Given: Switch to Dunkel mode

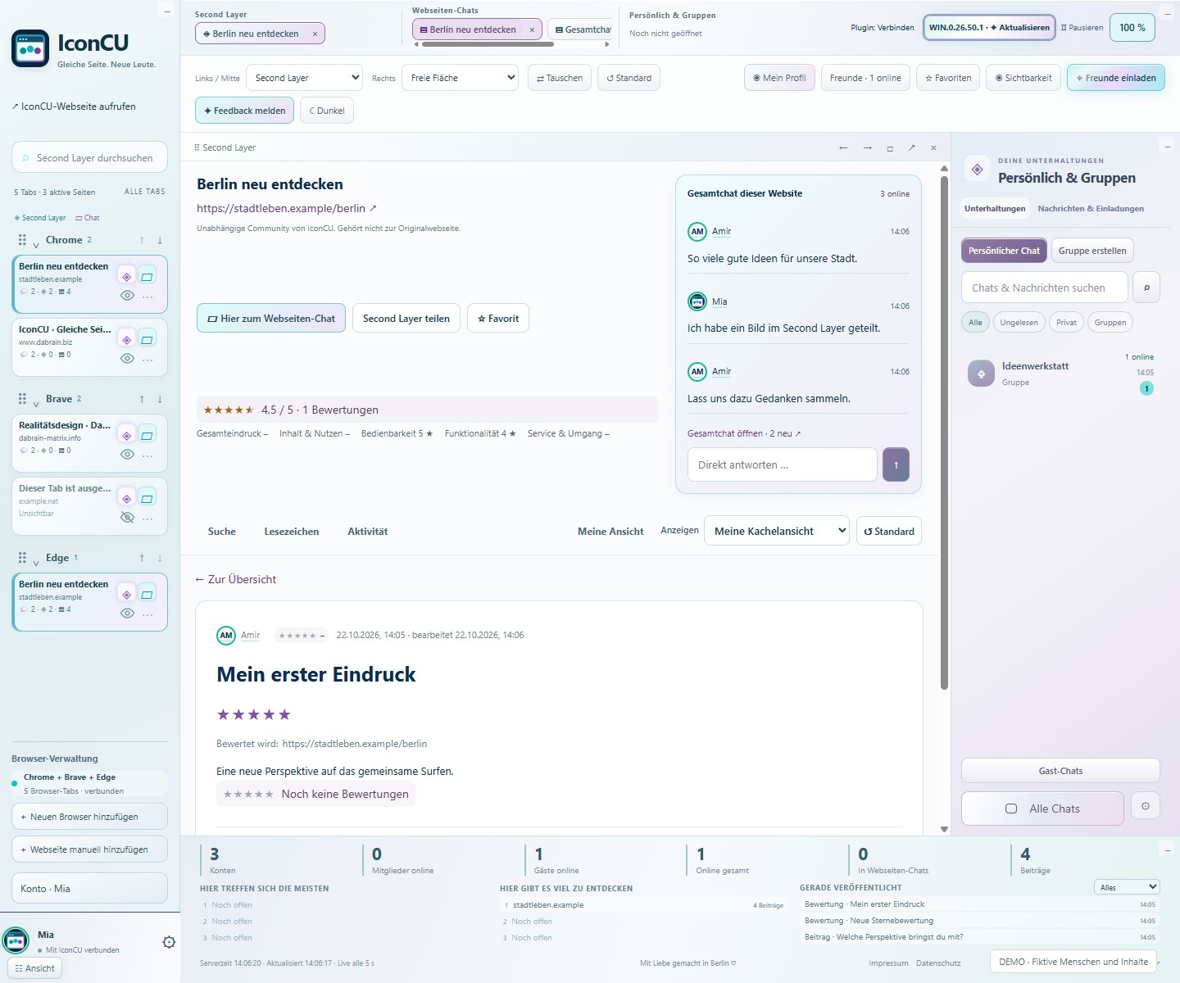Looking at the screenshot, I should click(x=327, y=111).
